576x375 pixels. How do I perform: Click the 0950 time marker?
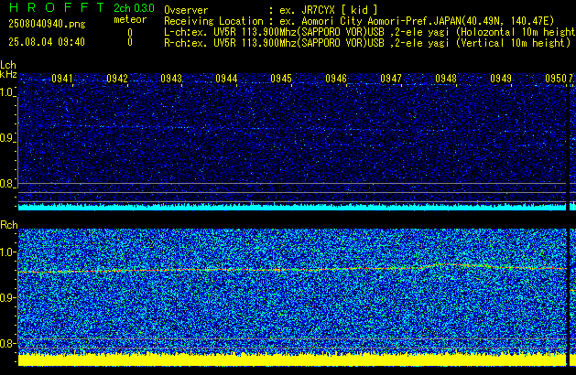coord(556,79)
